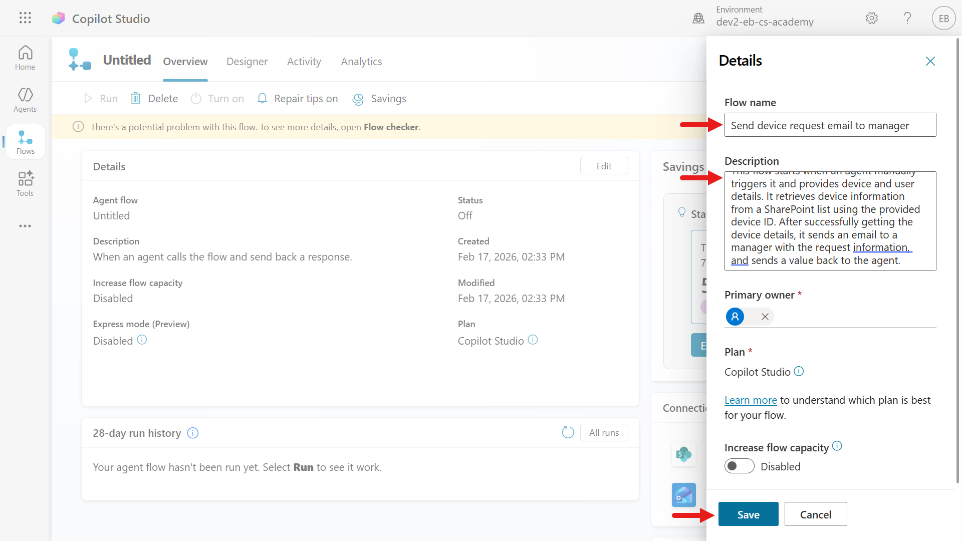Filter run history with All runs
Viewport: 962px width, 541px height.
tap(604, 432)
